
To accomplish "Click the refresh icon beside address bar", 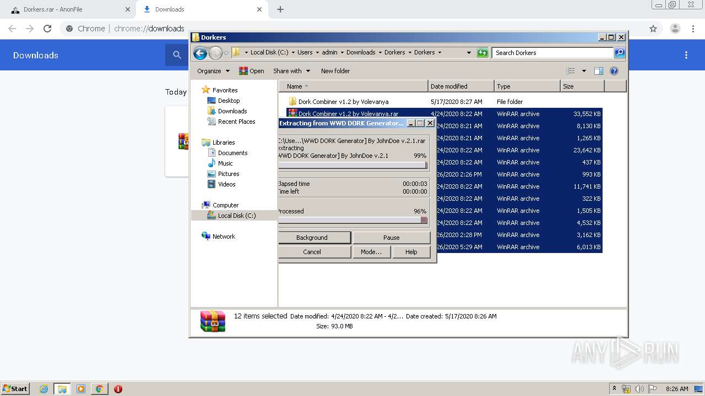I will [482, 53].
